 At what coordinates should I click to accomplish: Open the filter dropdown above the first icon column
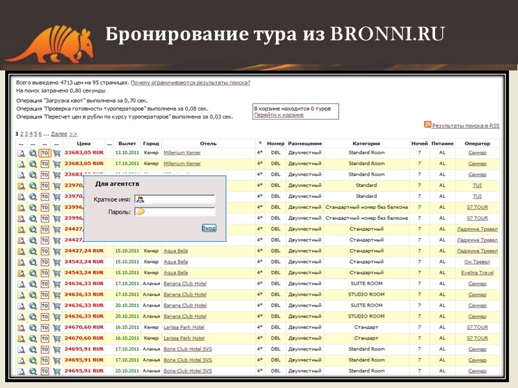click(21, 143)
